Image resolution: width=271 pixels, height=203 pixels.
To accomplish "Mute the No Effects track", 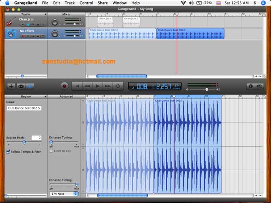I will click(28, 36).
